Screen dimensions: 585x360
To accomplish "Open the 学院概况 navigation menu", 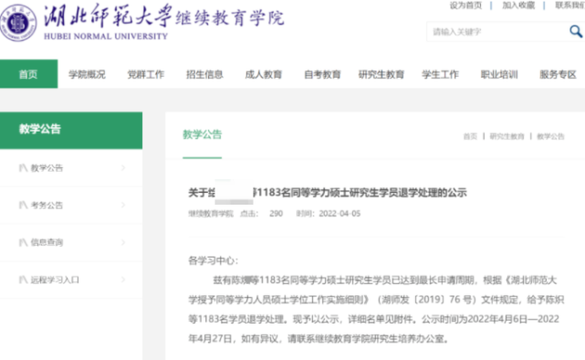I will coord(87,74).
